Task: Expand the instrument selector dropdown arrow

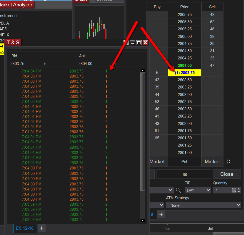Action: (x=170, y=190)
